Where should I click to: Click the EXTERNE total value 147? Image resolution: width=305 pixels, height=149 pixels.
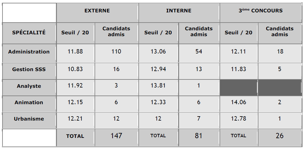point(116,135)
